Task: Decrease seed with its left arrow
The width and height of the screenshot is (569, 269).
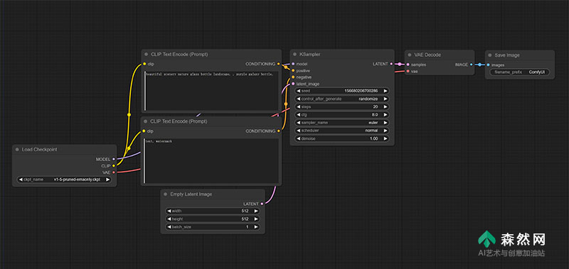Action: pyautogui.click(x=299, y=91)
